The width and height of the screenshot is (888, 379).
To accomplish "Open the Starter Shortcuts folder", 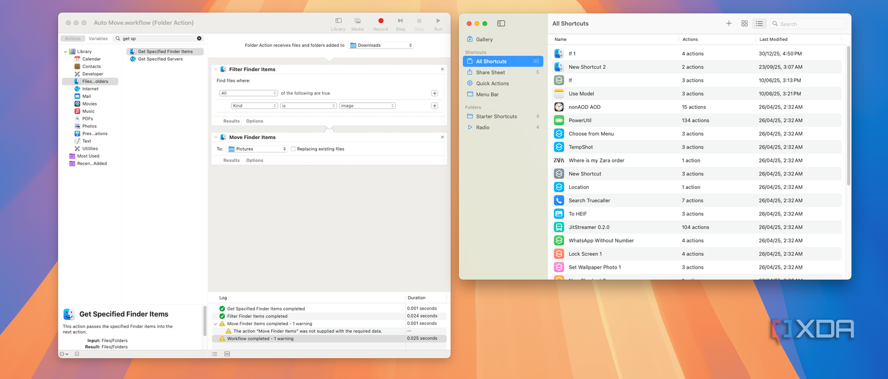I will tap(503, 116).
